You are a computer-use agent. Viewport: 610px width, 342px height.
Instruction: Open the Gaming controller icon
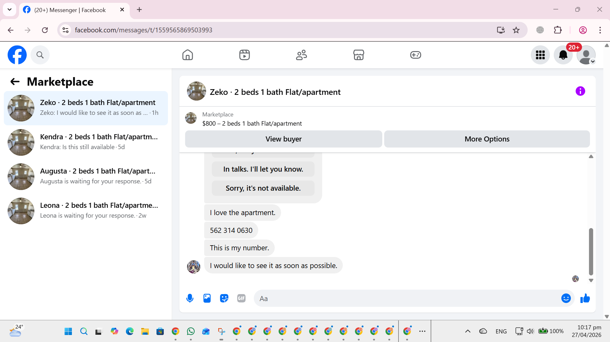tap(416, 55)
